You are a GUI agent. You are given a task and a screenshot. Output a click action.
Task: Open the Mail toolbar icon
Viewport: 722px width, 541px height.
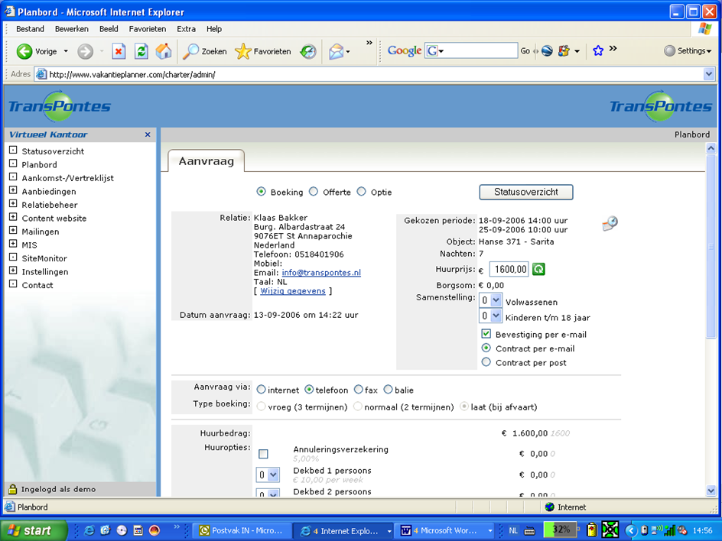coord(336,51)
